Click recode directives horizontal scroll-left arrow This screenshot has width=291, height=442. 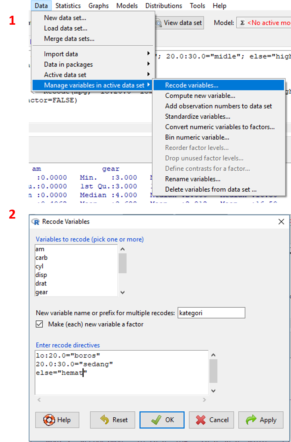(39, 400)
